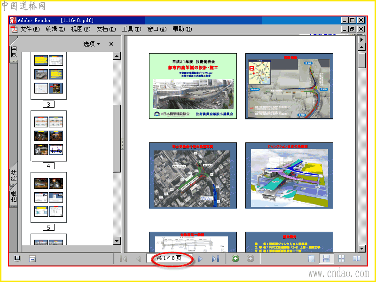Image resolution: width=376 pixels, height=282 pixels.
Task: Click thumbnail panel scroll down arrow
Action: 117,241
